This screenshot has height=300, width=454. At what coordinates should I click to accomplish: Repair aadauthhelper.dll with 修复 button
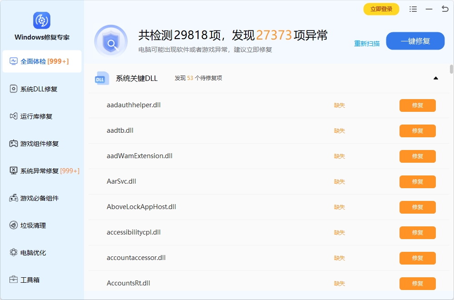tap(417, 105)
